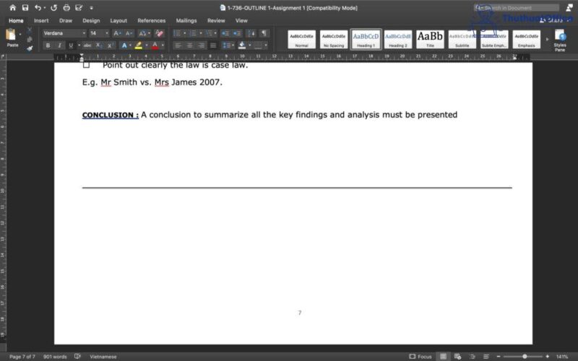Apply the Heading 2 style
578x361 pixels.
(x=398, y=39)
